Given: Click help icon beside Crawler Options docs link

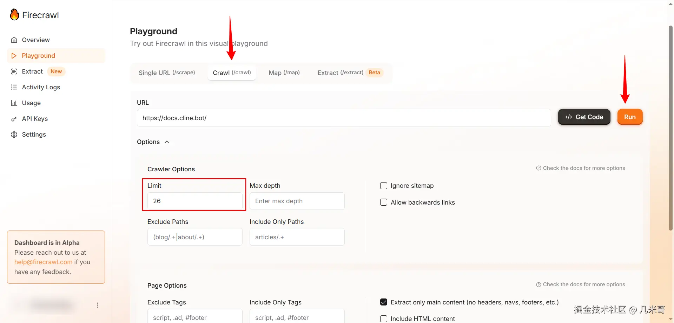Looking at the screenshot, I should click(x=538, y=168).
